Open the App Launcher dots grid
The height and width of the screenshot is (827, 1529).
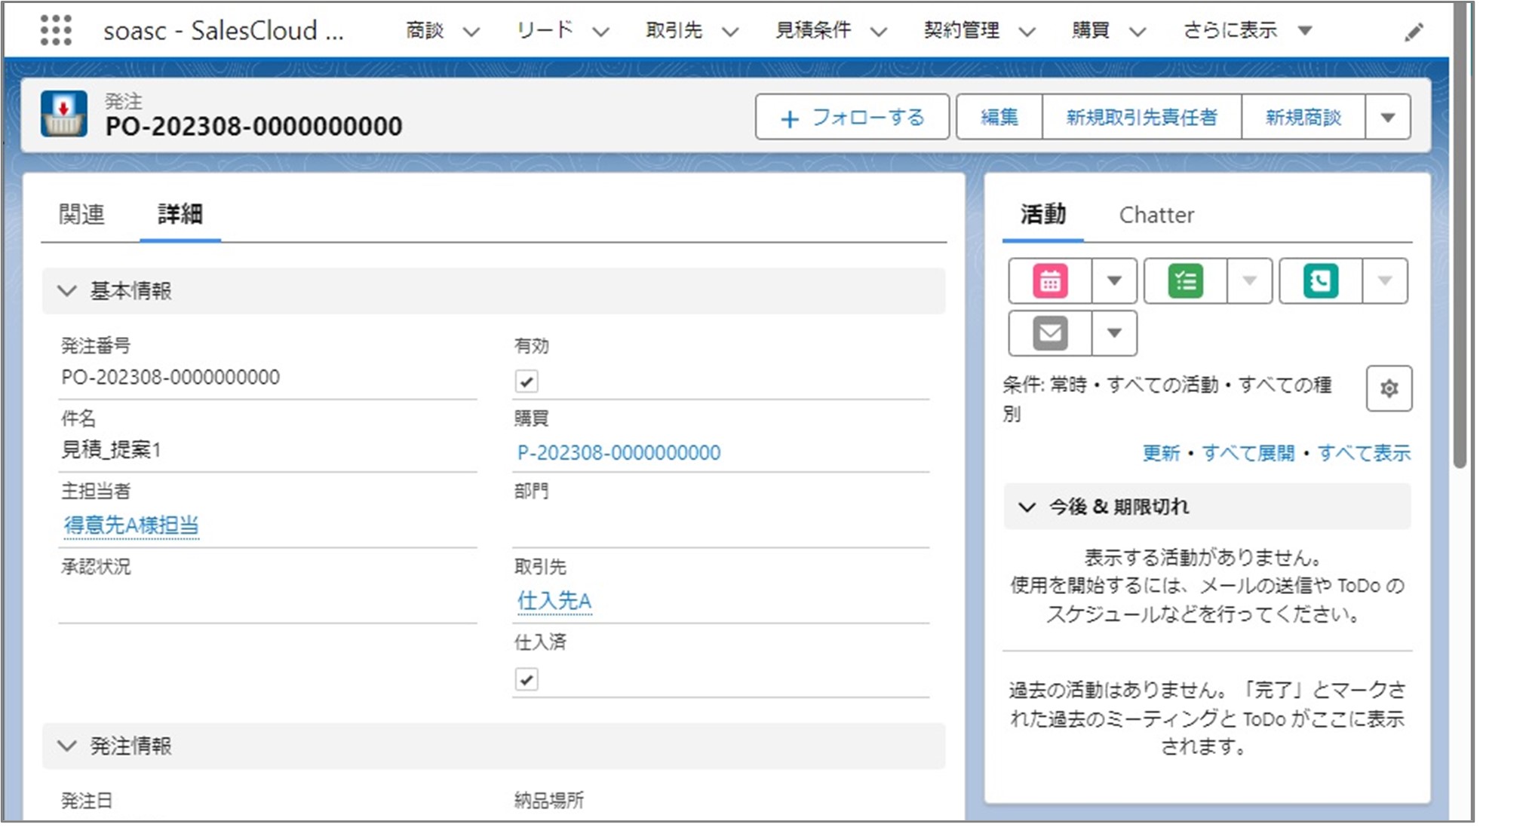[x=56, y=31]
